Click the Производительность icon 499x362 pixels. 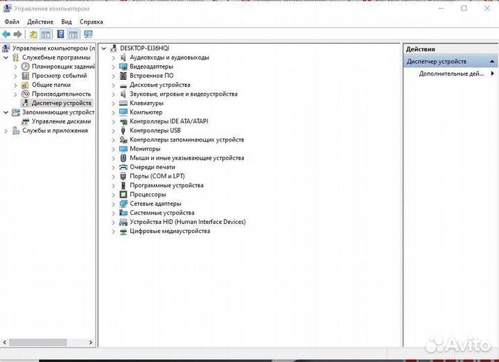tap(26, 94)
